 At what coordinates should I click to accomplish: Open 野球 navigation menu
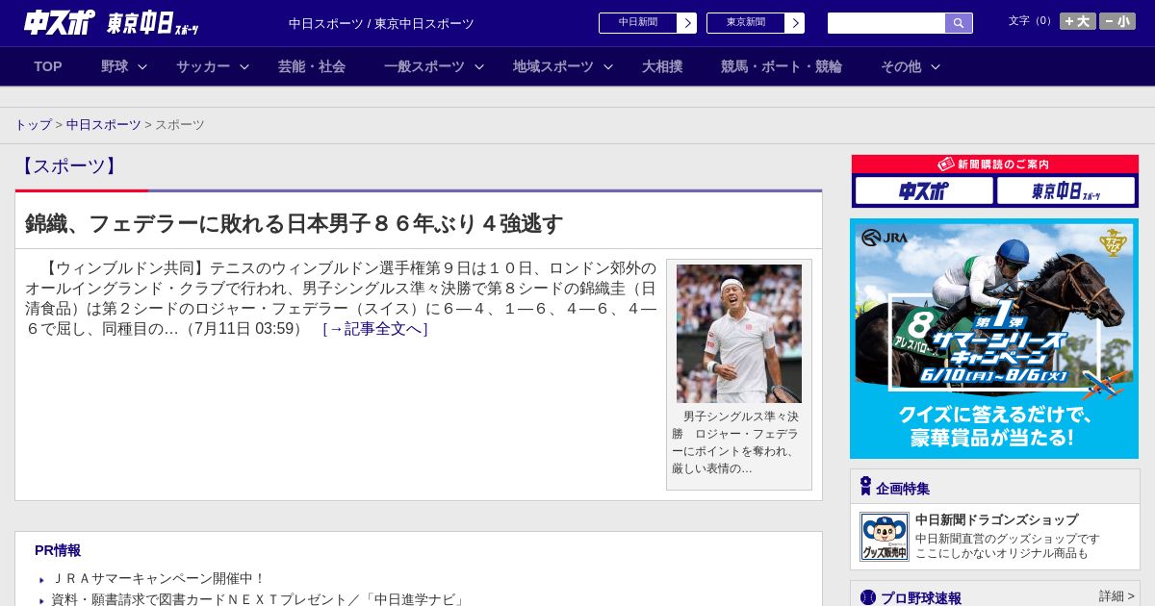tap(115, 66)
